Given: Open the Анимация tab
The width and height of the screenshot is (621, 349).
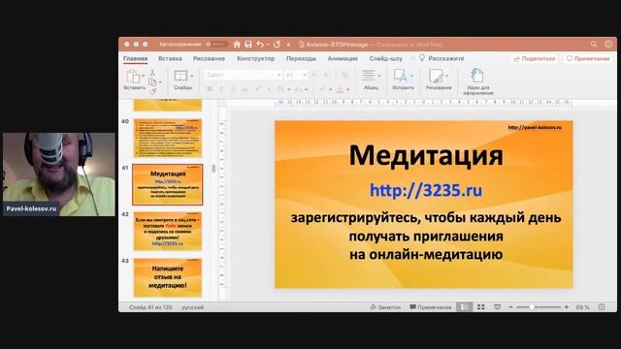Looking at the screenshot, I should click(343, 58).
